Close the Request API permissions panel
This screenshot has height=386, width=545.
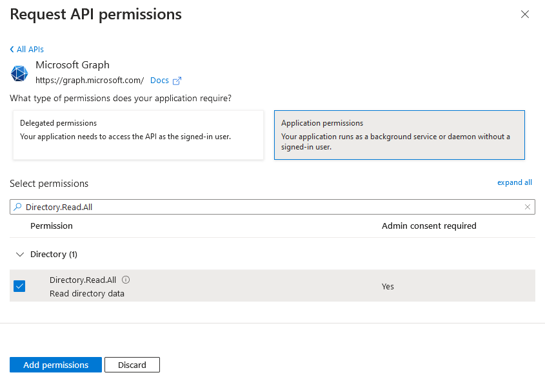coord(525,14)
